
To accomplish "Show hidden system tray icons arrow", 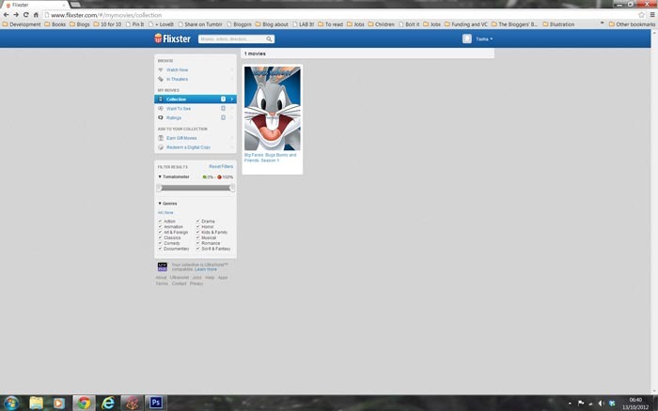I will pos(570,403).
